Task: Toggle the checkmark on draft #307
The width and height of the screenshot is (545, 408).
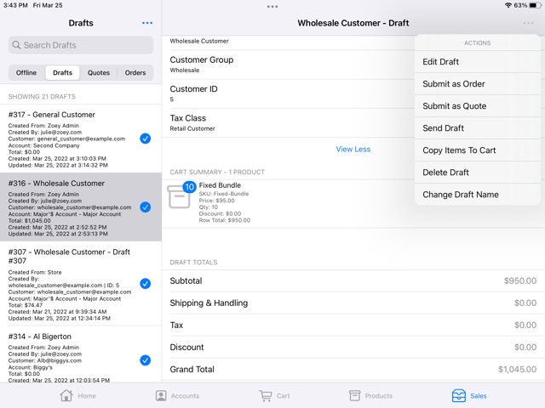Action: (x=146, y=283)
